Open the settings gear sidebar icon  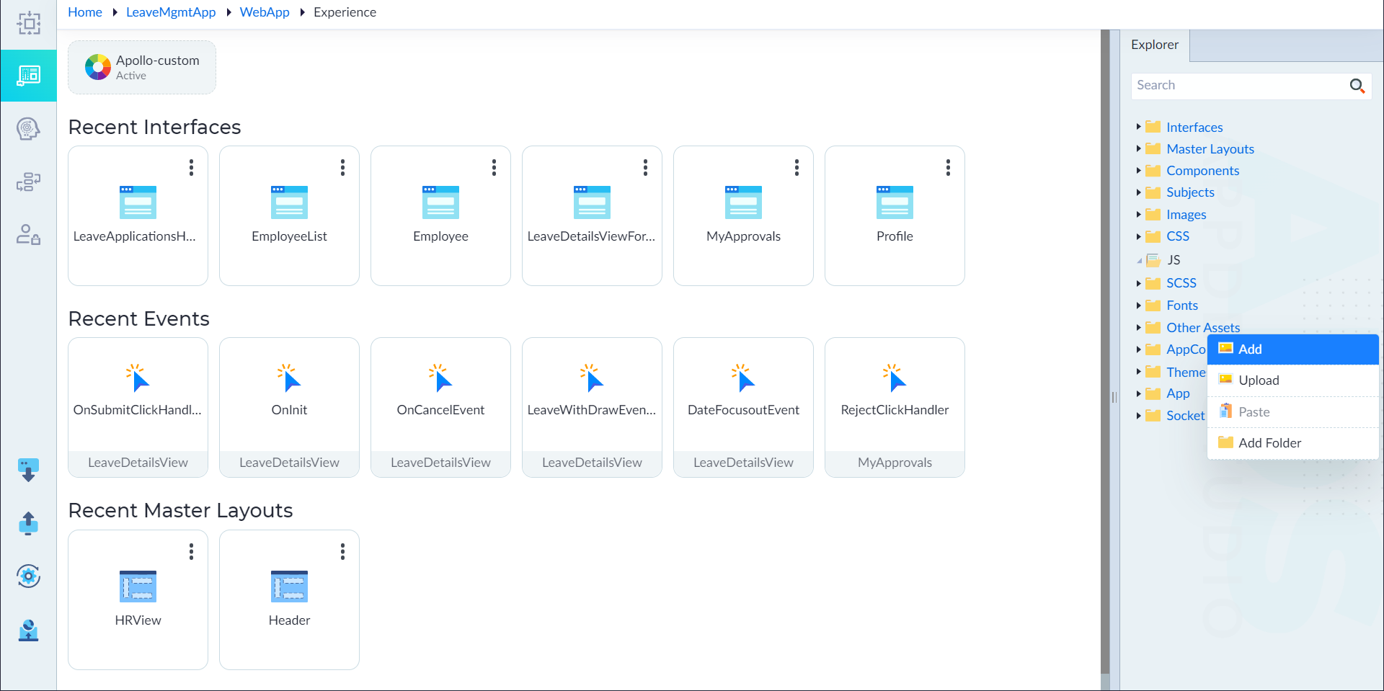[28, 576]
